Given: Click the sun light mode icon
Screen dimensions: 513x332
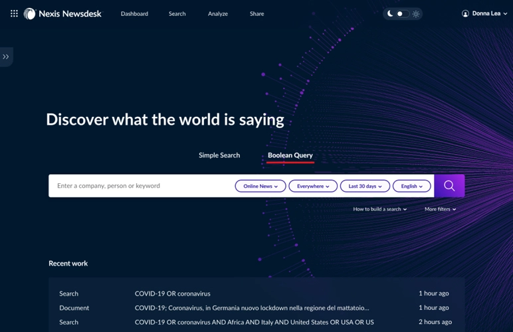Looking at the screenshot, I should [416, 14].
